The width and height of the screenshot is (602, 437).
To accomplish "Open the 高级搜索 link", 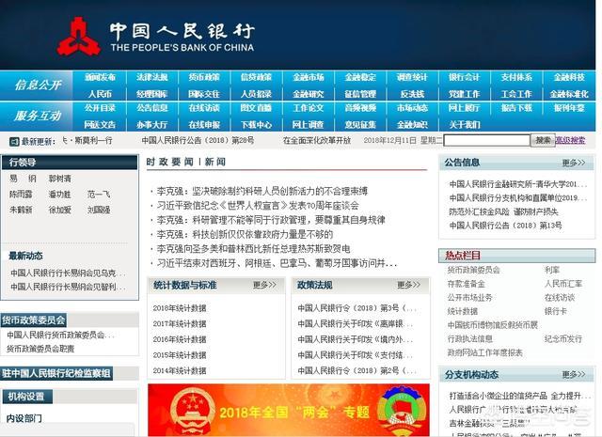I will click(570, 140).
